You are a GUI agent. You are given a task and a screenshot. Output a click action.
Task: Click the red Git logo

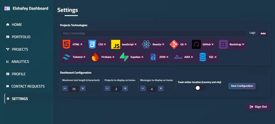coord(174,44)
